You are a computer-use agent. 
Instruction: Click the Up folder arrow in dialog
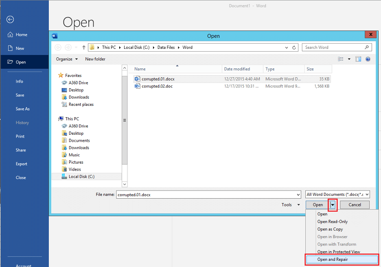(83, 47)
